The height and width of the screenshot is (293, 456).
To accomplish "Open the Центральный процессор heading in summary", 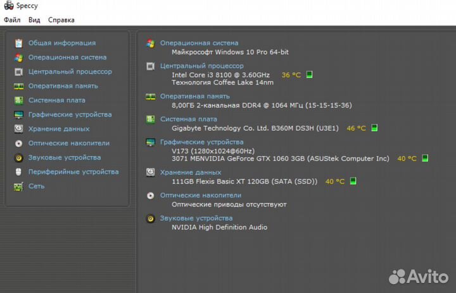I will pyautogui.click(x=201, y=66).
